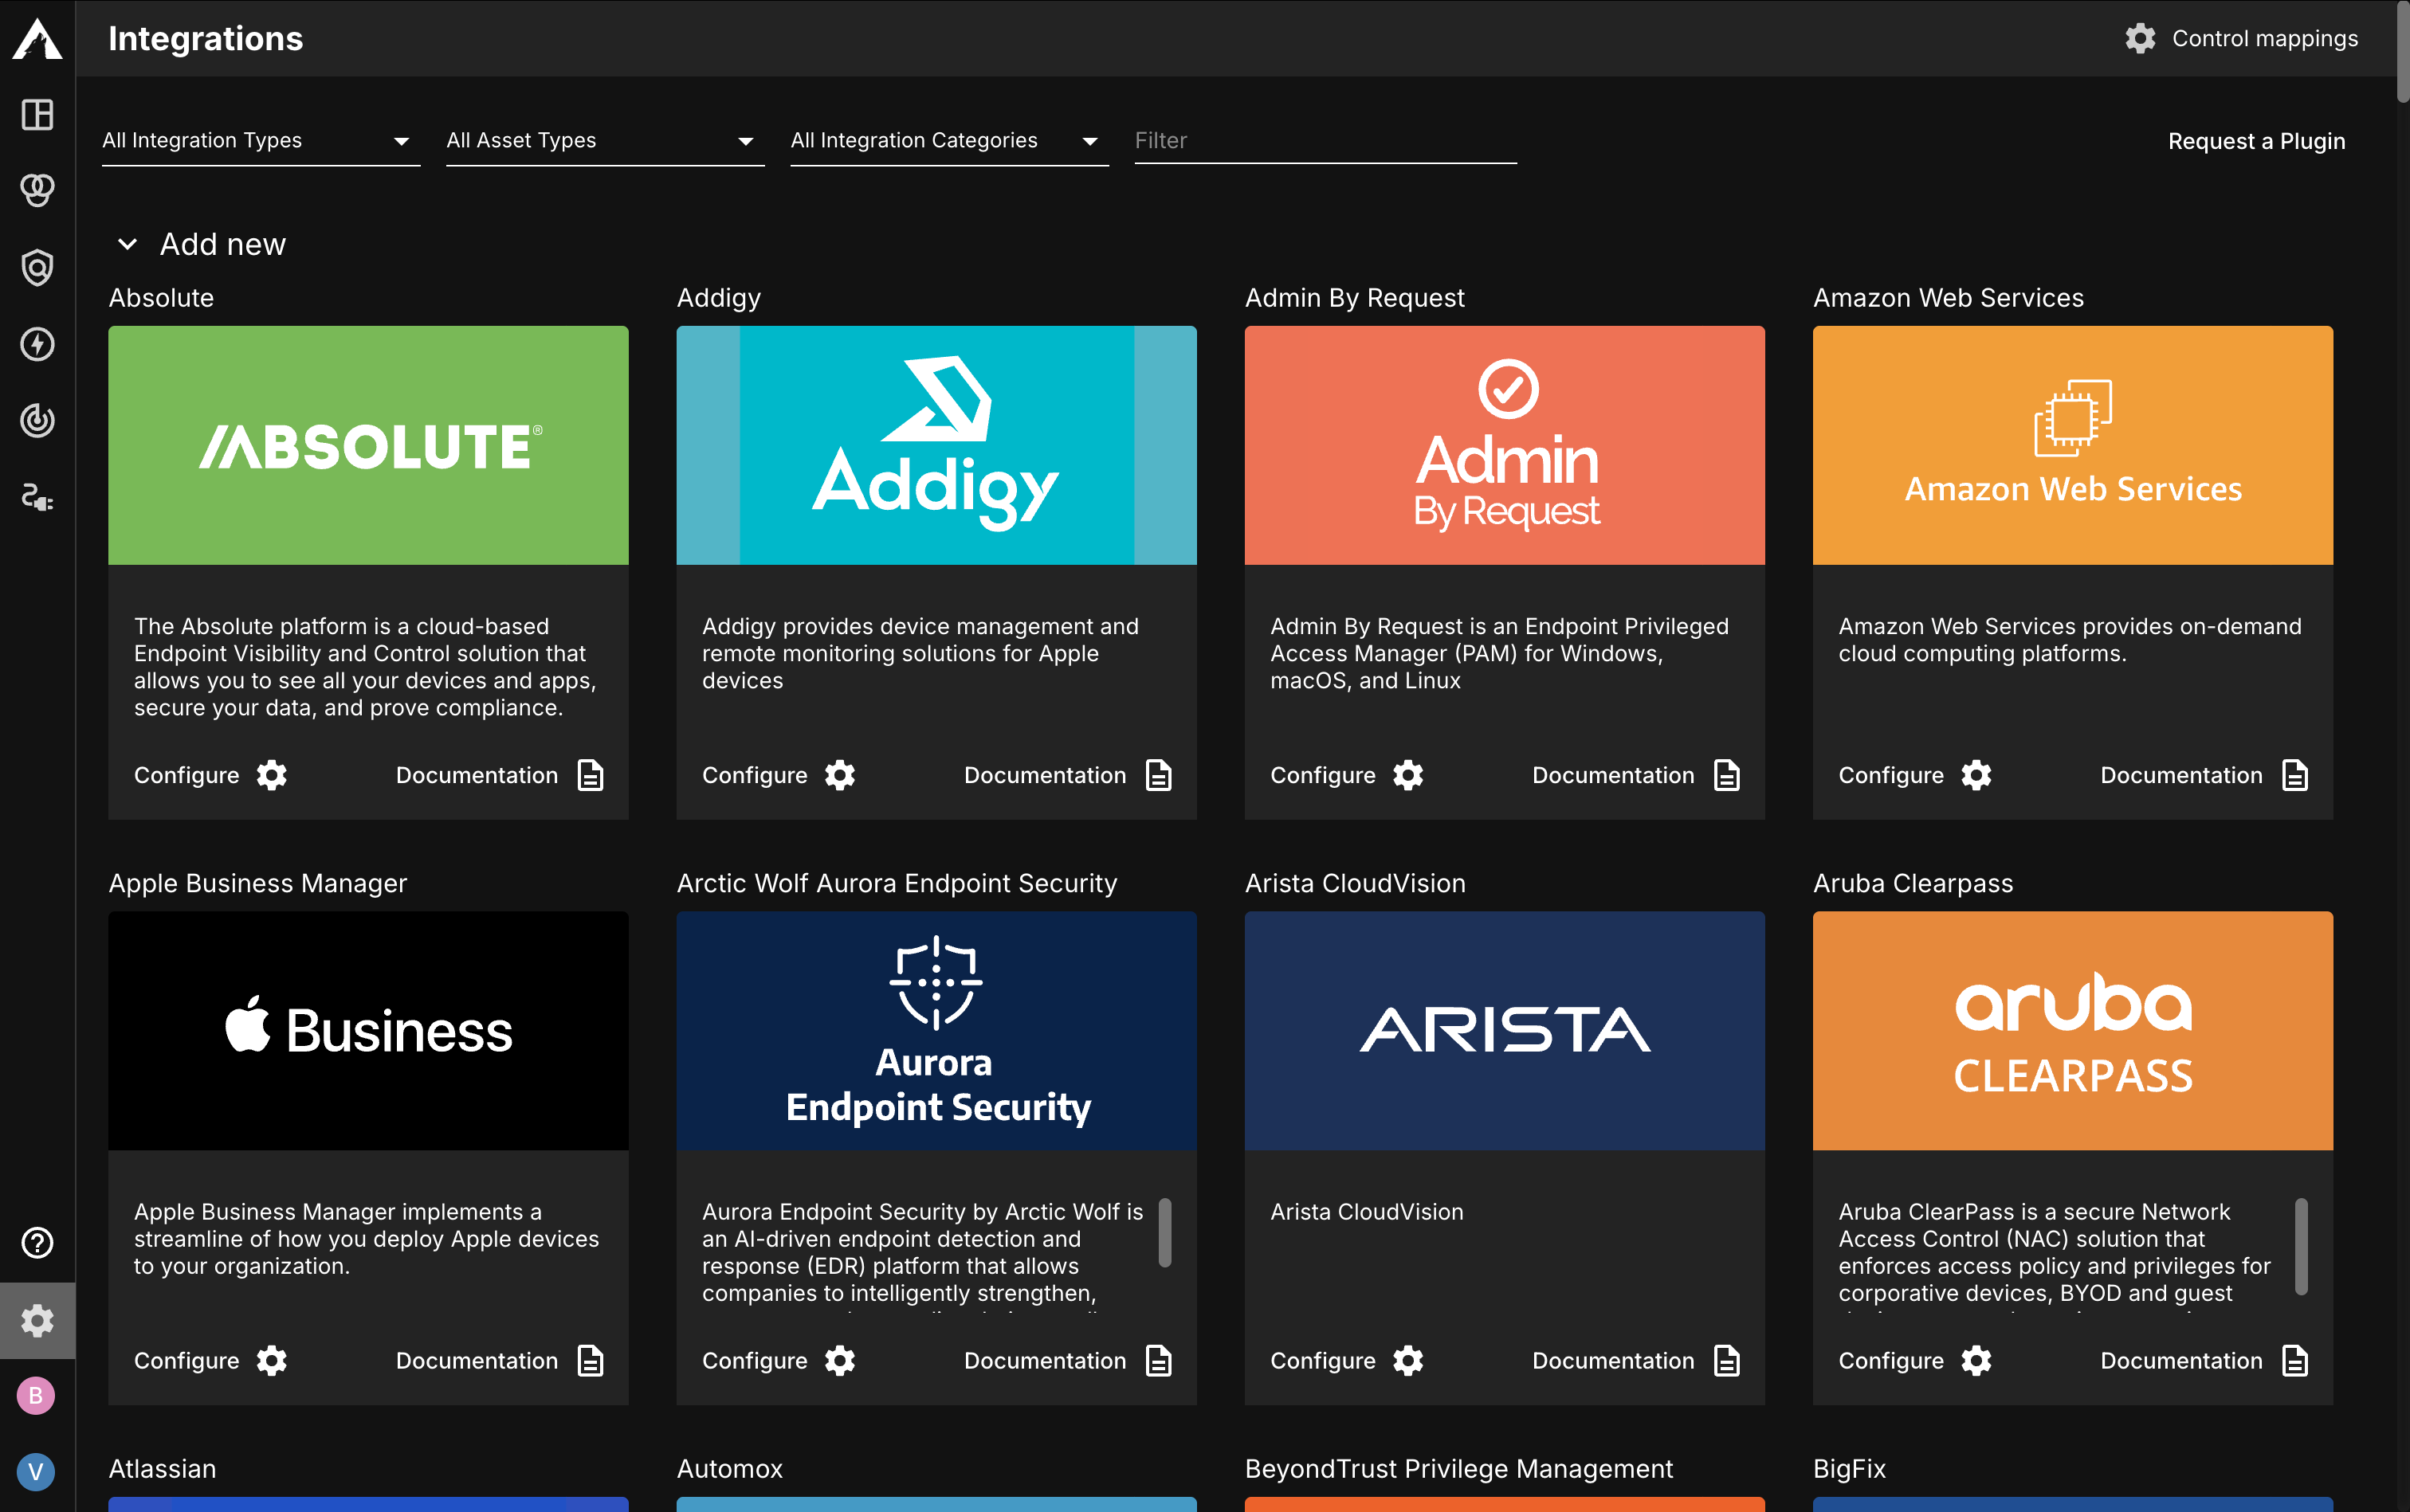2410x1512 pixels.
Task: Open the B user avatar
Action: (36, 1395)
